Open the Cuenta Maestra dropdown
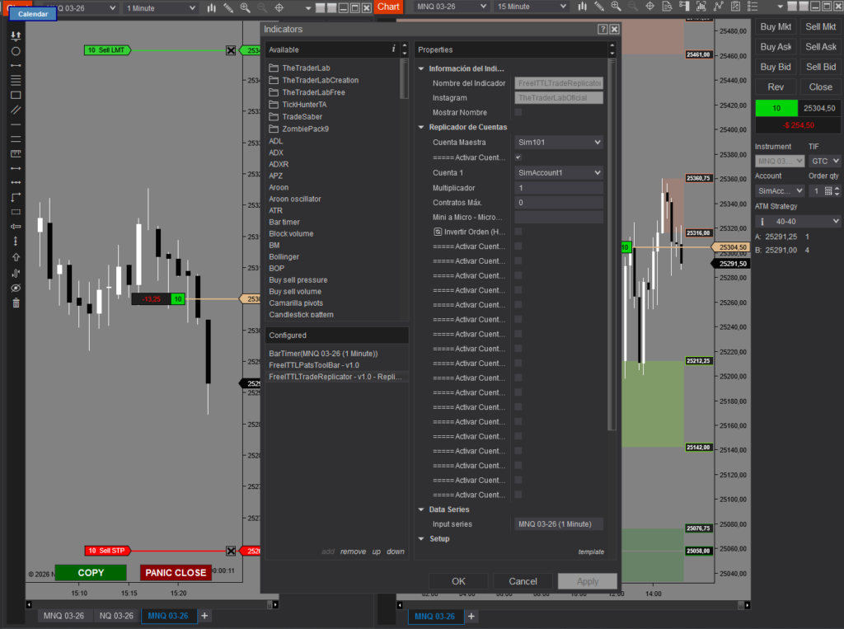This screenshot has width=844, height=629. [x=559, y=143]
